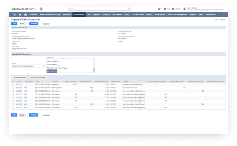The width and height of the screenshot is (237, 146).
Task: Select Orlando Retail in Location list
Action: [x=53, y=64]
